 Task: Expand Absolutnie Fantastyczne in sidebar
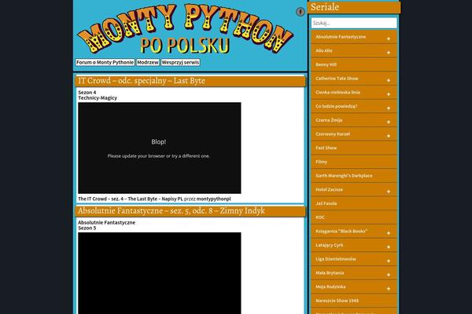[x=389, y=38]
